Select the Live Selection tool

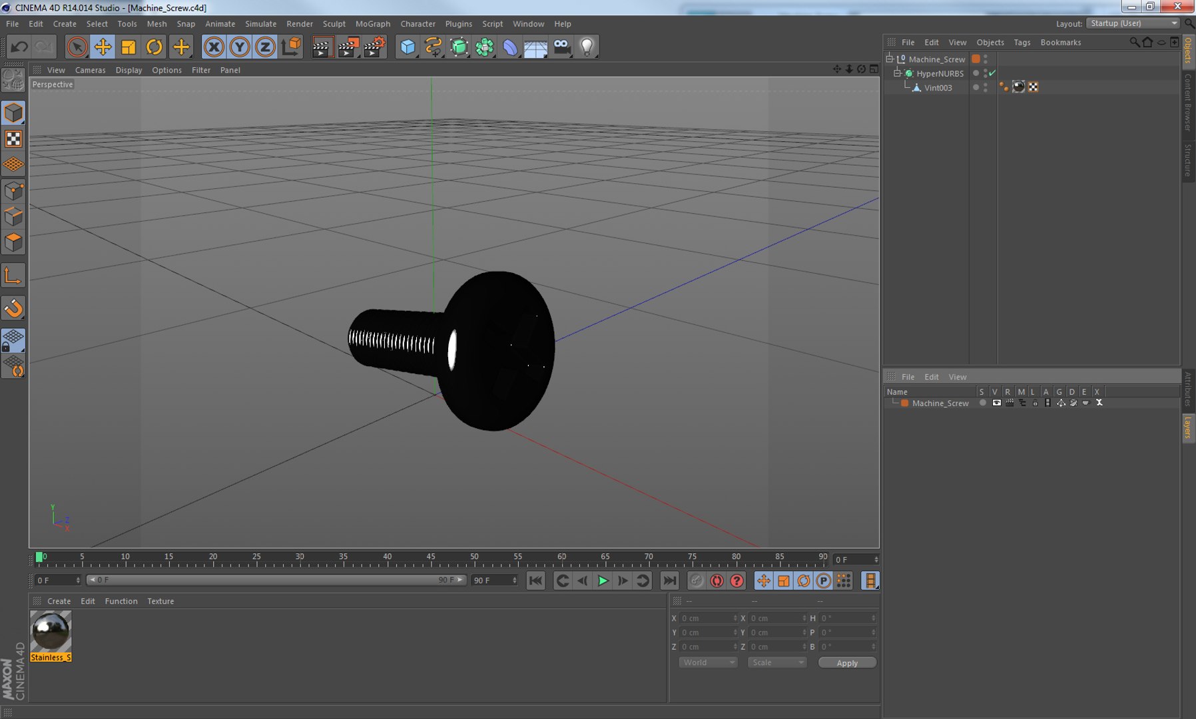click(77, 47)
